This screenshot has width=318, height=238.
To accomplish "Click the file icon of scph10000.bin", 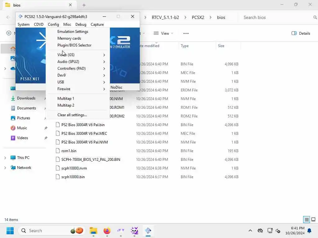I will pyautogui.click(x=57, y=177).
